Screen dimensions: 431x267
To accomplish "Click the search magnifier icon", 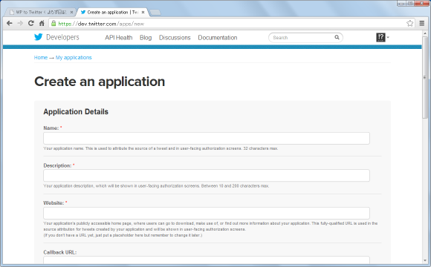I will [x=337, y=37].
